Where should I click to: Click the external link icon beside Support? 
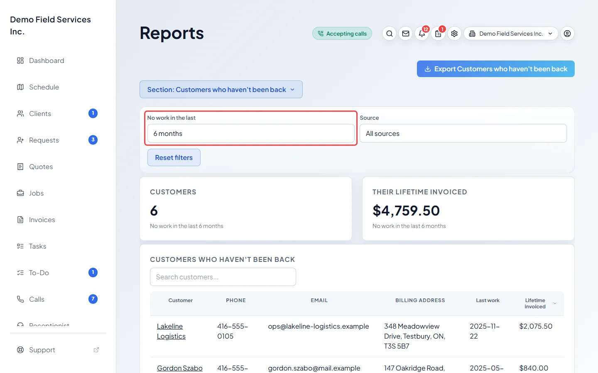(96, 350)
